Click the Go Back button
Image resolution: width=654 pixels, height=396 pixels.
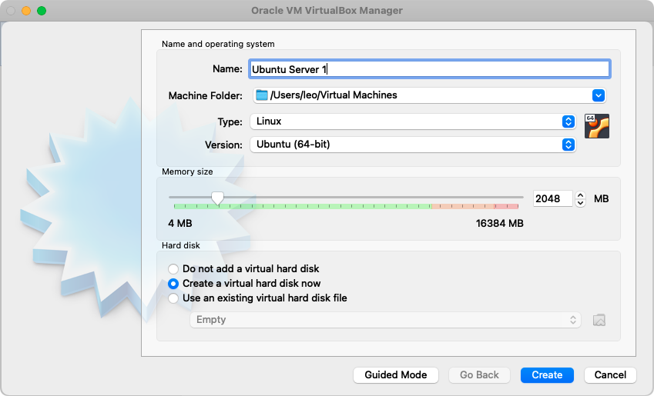click(479, 375)
